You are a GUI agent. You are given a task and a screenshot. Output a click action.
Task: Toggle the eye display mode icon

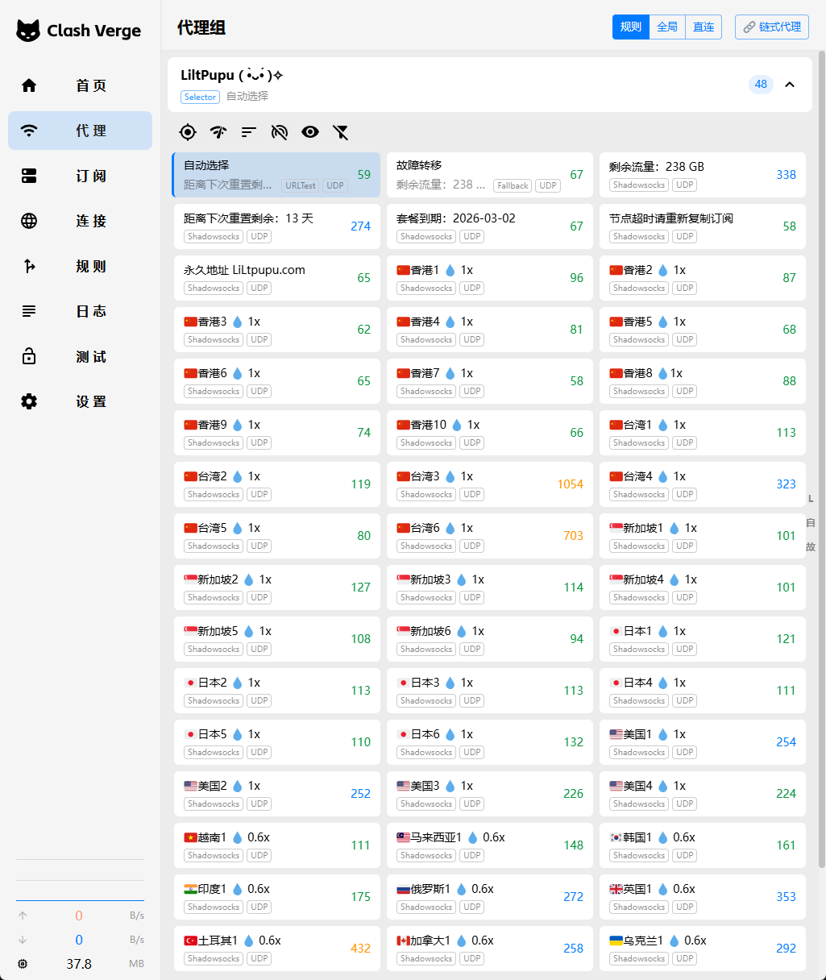[310, 132]
